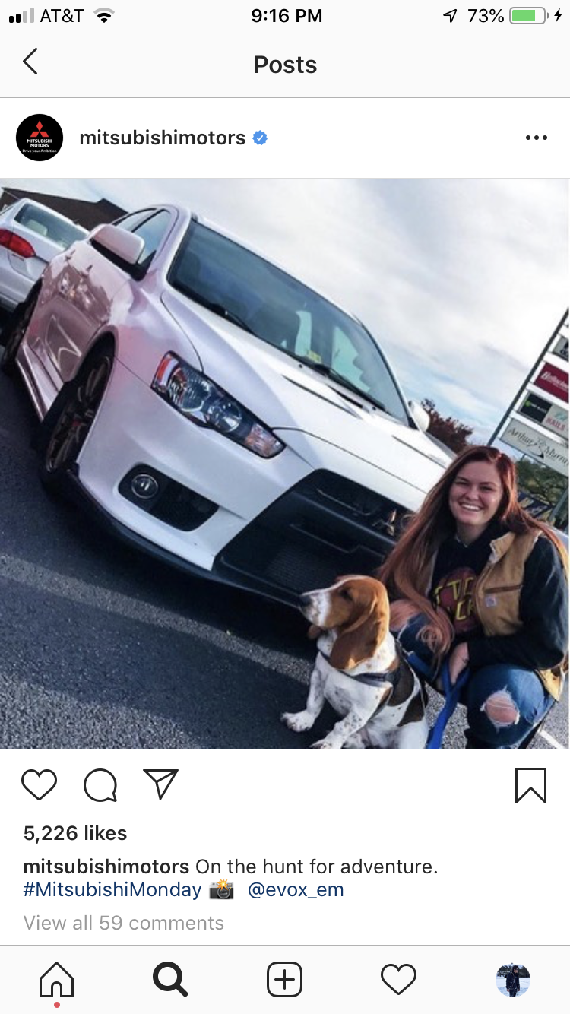
Task: Go to Home feed tab
Action: pyautogui.click(x=57, y=980)
